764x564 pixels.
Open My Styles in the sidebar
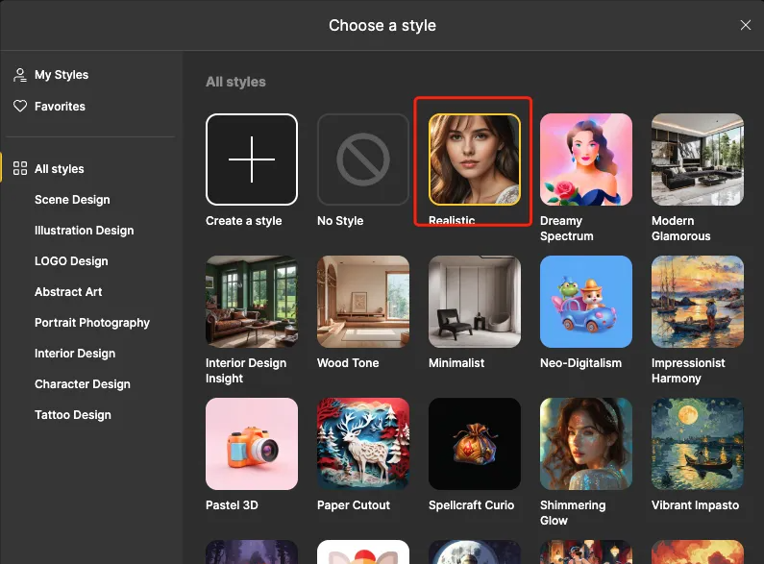pyautogui.click(x=61, y=75)
